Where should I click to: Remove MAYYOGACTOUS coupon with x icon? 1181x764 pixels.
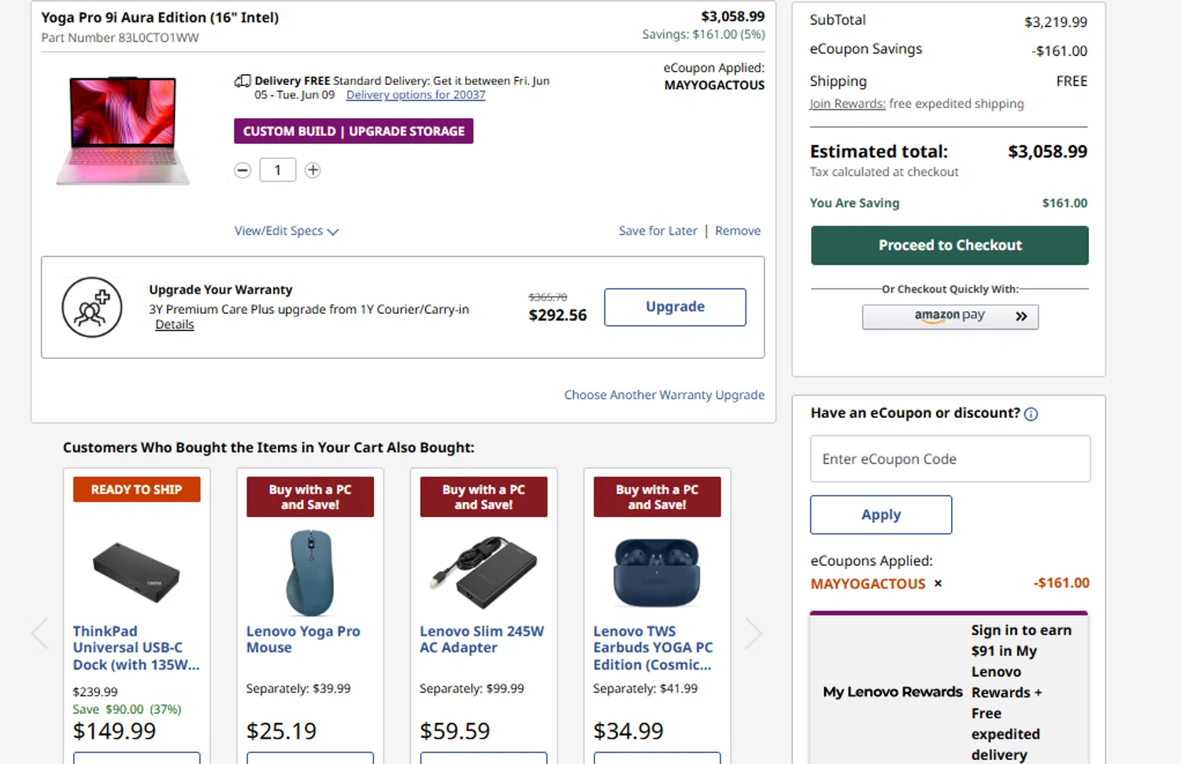coord(938,584)
